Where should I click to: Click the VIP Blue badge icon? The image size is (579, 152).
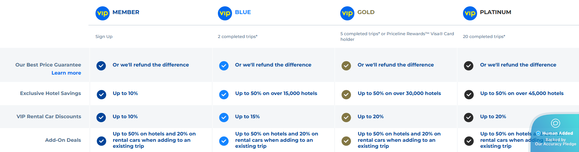225,13
